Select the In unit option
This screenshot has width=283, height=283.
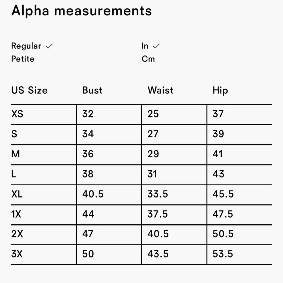[145, 46]
